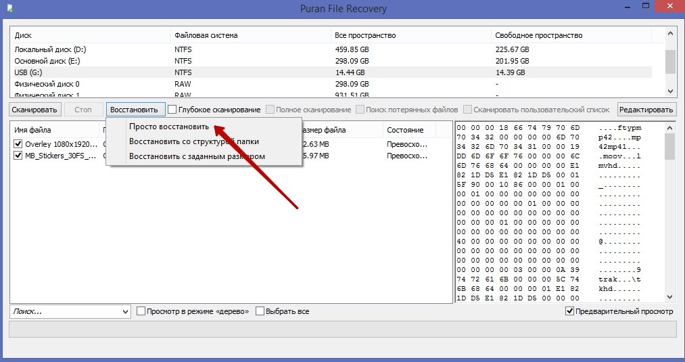Click hex preview scrollbar down arrow
Image resolution: width=685 pixels, height=362 pixels.
(670, 297)
